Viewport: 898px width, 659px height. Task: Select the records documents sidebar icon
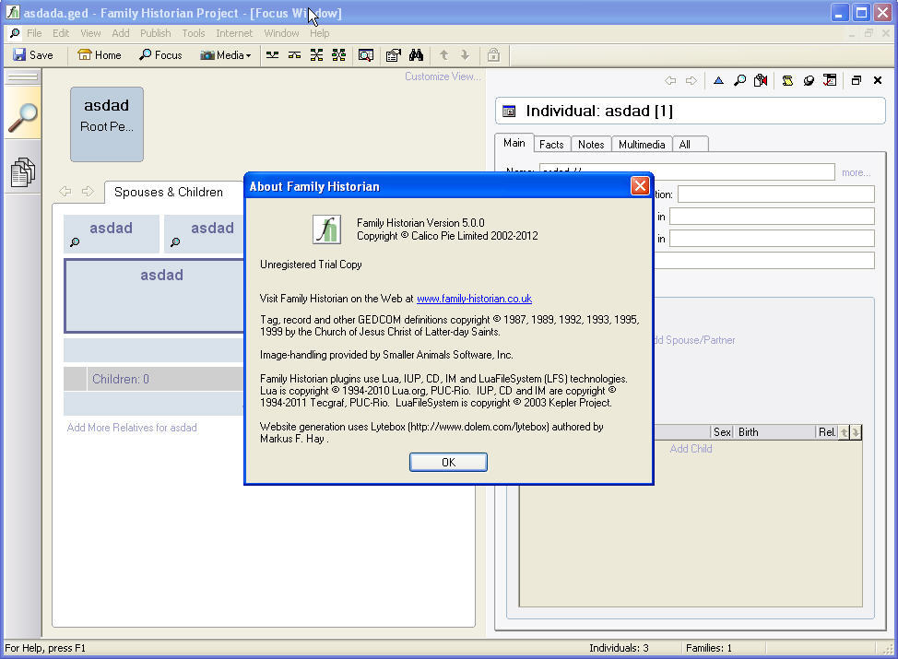point(23,171)
